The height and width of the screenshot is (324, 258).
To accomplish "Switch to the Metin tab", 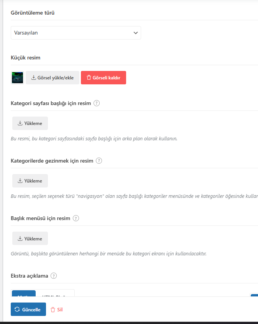I will coord(24,294).
